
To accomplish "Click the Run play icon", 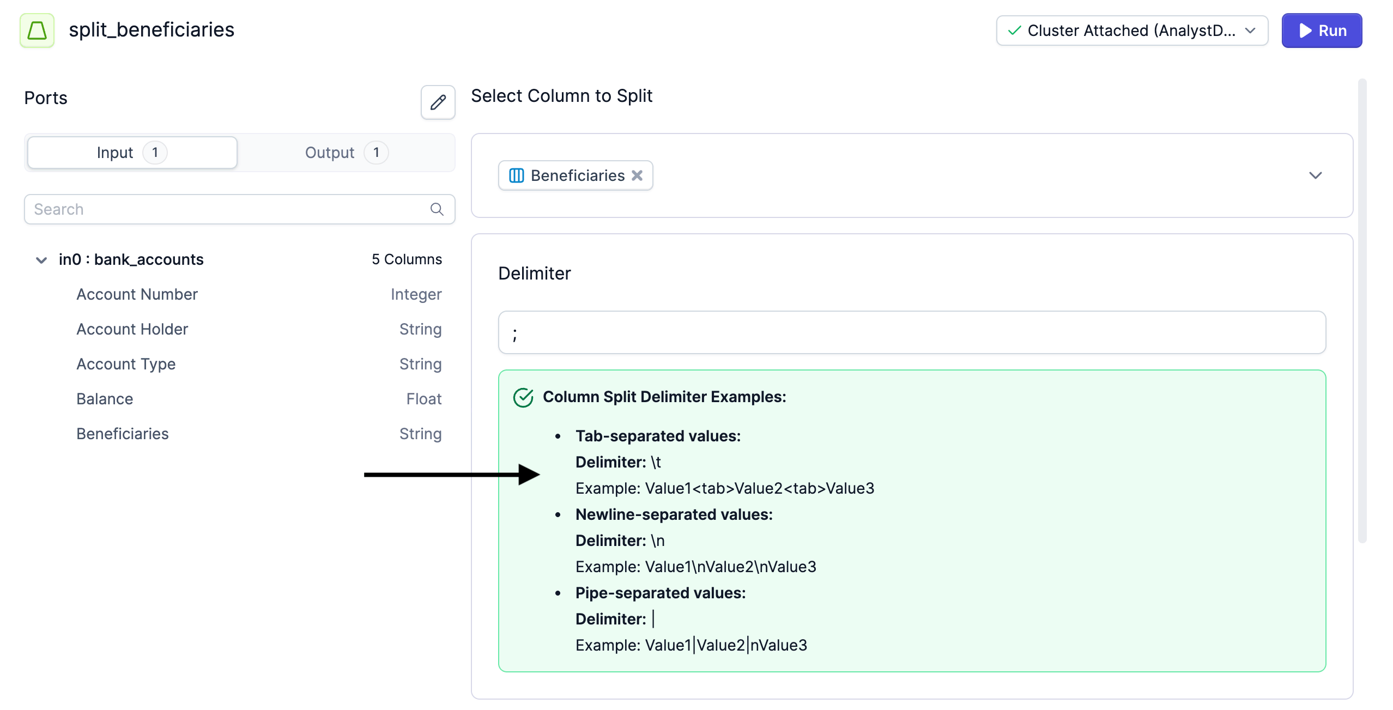I will [1305, 31].
